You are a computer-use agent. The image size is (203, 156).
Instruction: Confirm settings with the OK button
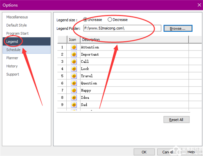point(144,152)
